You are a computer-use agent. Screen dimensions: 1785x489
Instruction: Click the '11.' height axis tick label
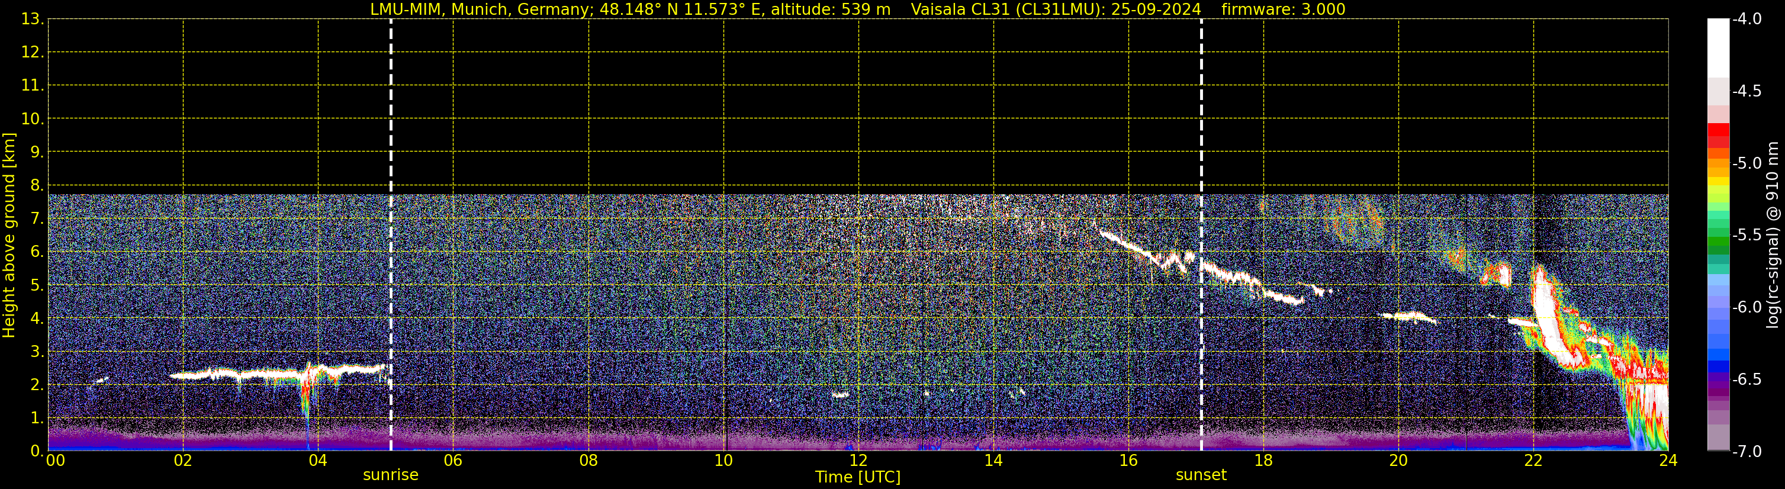pyautogui.click(x=33, y=86)
